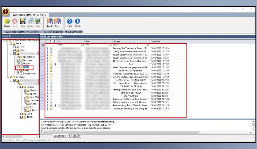Open the About info icon
Viewport: 257px width, 149px height.
[77, 21]
